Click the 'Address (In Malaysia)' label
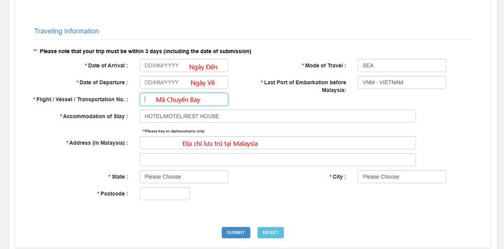Viewport: 504px width, 249px height. [x=98, y=143]
